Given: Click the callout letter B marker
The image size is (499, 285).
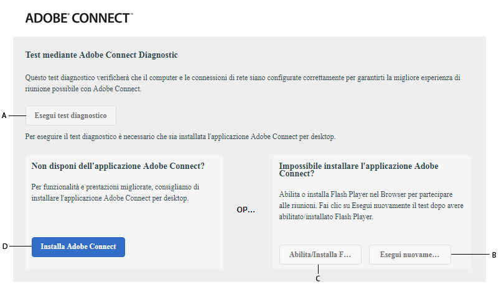Looking at the screenshot, I should click(493, 255).
